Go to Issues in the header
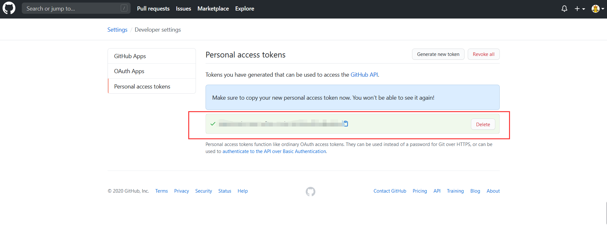 [183, 9]
